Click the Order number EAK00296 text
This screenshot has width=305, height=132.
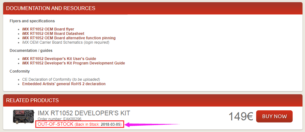point(60,119)
